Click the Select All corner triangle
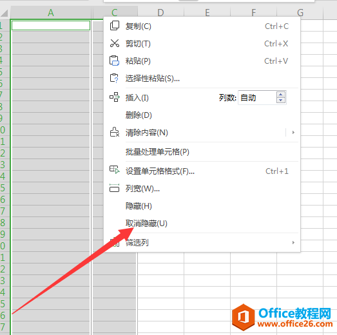 click(5, 13)
